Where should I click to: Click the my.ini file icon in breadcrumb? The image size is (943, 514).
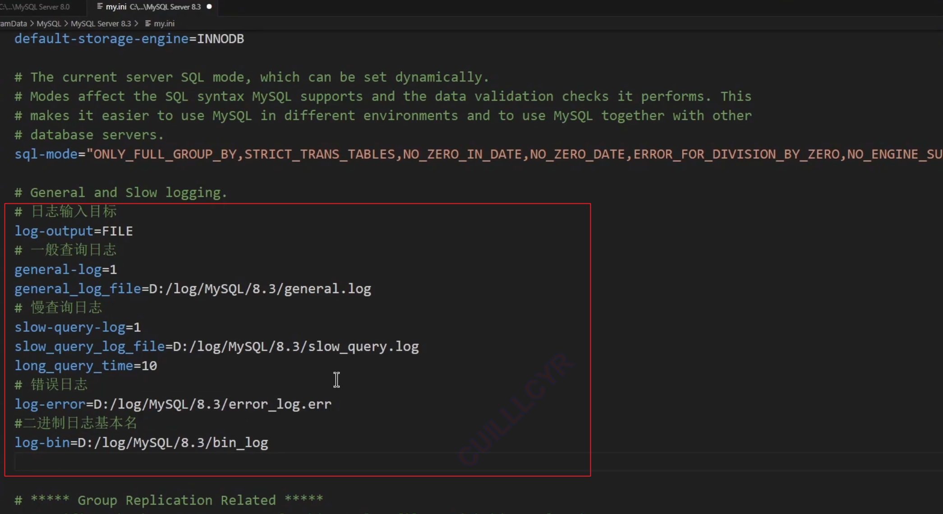click(x=148, y=23)
